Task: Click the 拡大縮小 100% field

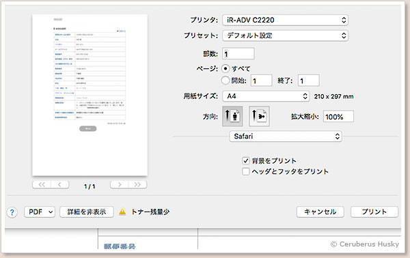Action: [338, 117]
